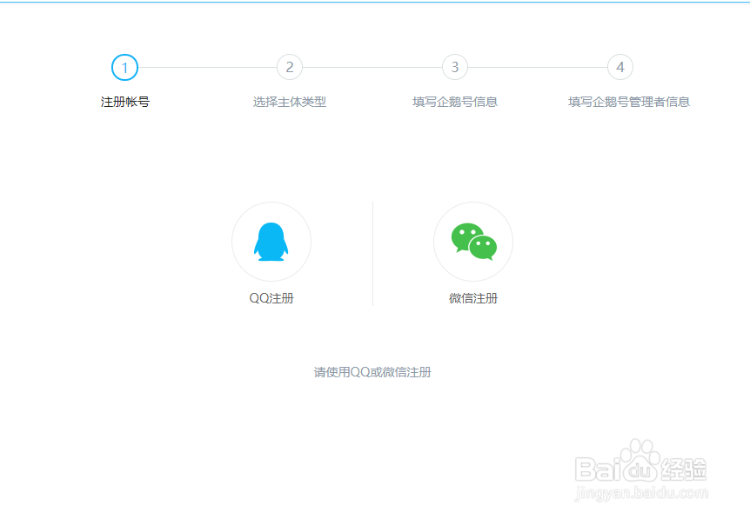Screen dimensions: 750x519
Task: Click step 2 circle in progress bar
Action: pyautogui.click(x=290, y=68)
